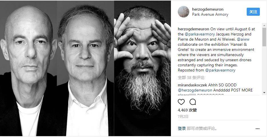This screenshot has height=137, width=267.
Task: Open Park Avenue Armory location link
Action: tap(210, 15)
